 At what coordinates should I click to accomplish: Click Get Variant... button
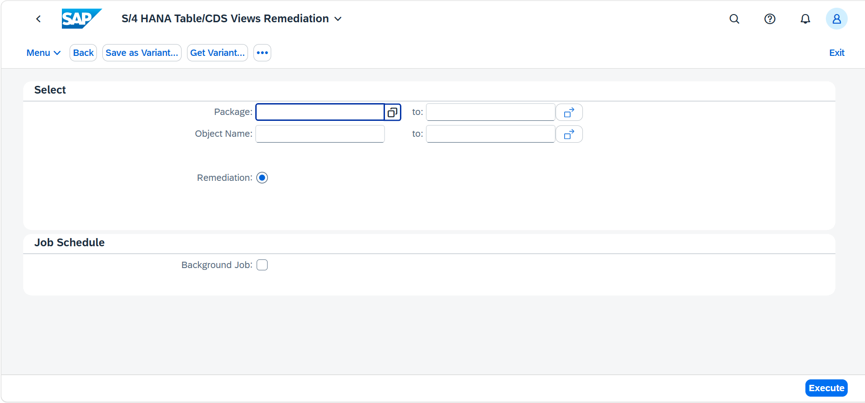tap(218, 53)
